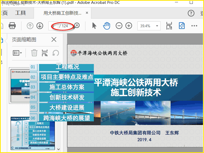Viewport: 204px width, 153px height.
Task: Click 跨海峡大桥的展望 in enlarged preview
Action: (x=67, y=118)
